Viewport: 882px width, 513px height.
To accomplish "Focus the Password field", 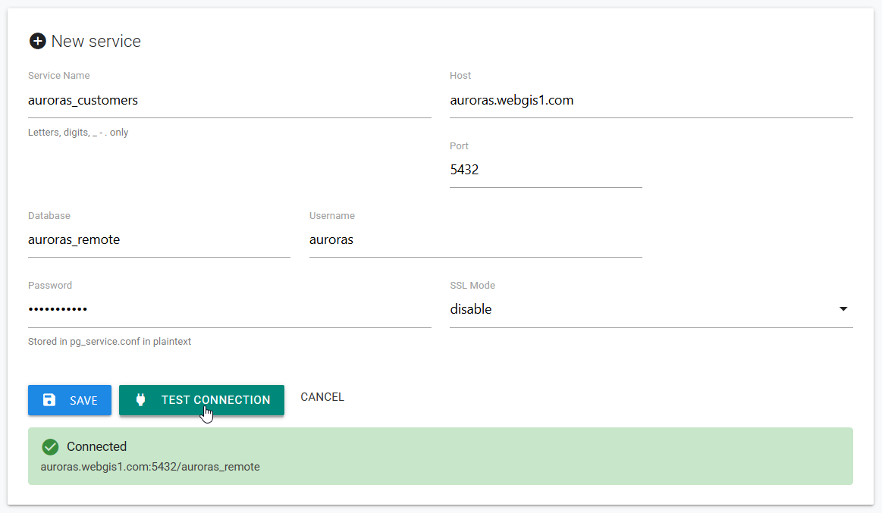I will pyautogui.click(x=230, y=309).
